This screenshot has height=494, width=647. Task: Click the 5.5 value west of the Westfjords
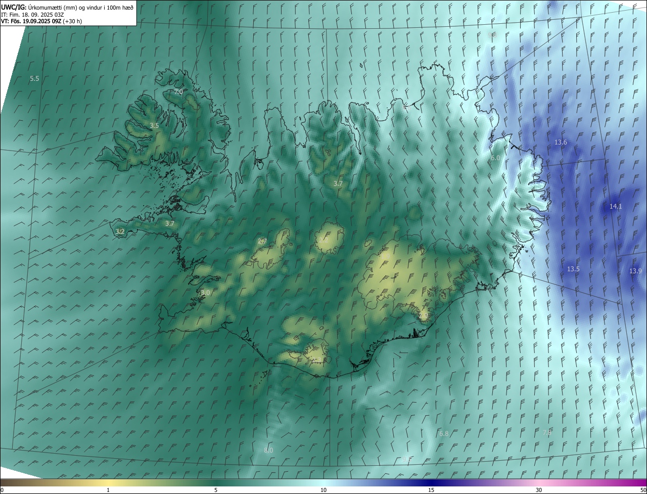[34, 79]
